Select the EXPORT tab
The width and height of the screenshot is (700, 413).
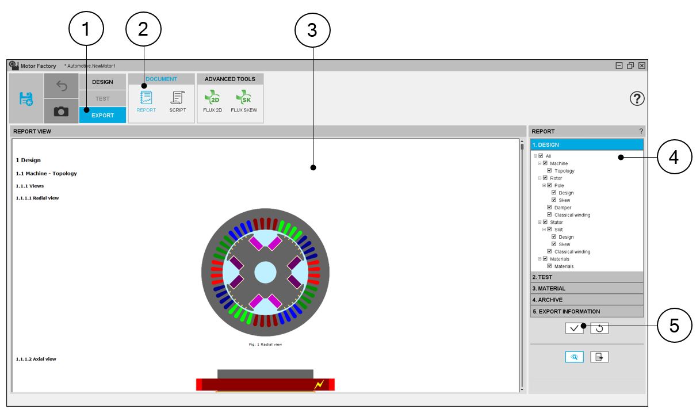click(x=102, y=116)
